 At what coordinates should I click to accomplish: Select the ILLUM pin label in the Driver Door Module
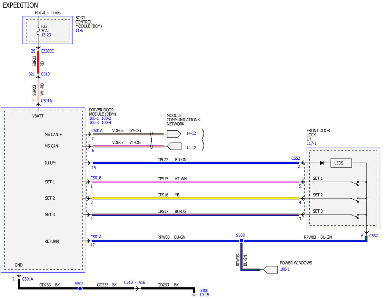[x=50, y=163]
